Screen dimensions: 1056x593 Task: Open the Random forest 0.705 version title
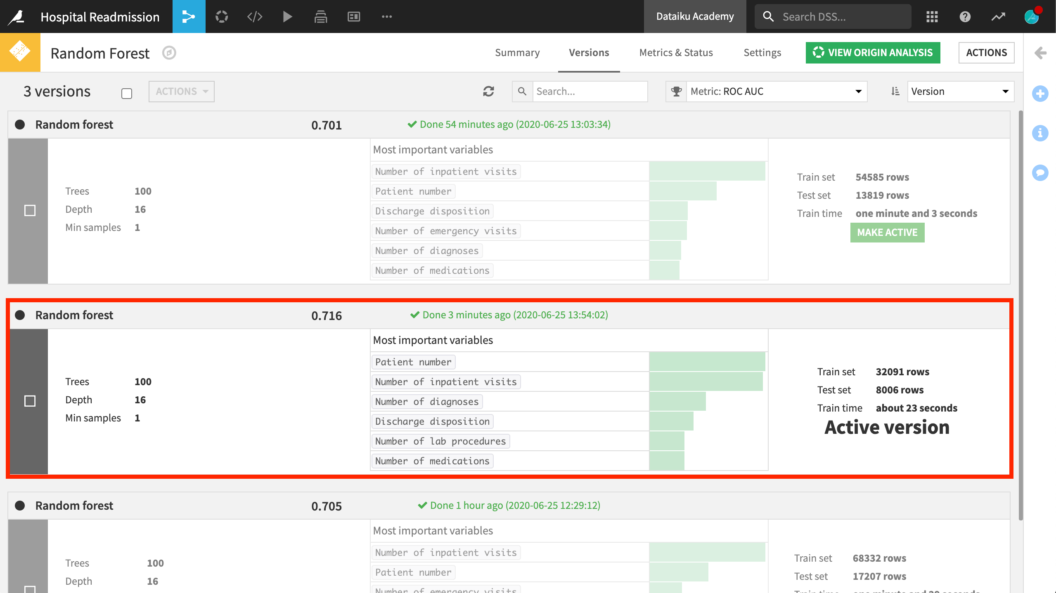pos(74,506)
